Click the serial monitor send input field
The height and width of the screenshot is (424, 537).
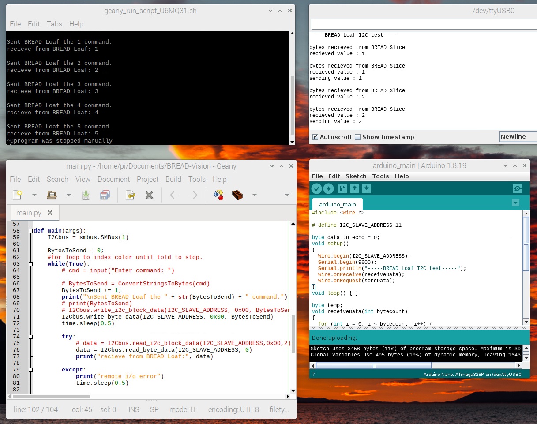click(423, 24)
